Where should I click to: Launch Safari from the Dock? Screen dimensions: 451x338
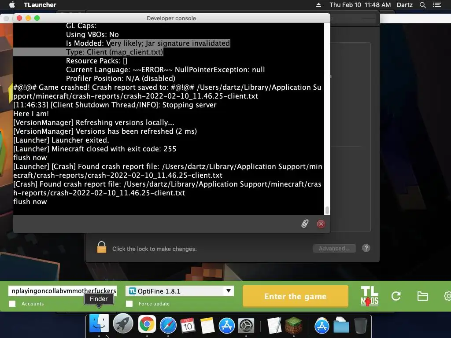(168, 325)
